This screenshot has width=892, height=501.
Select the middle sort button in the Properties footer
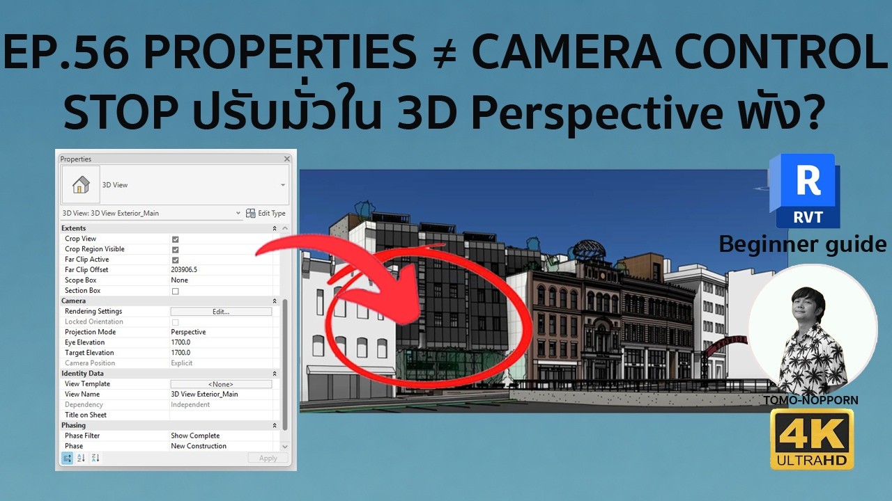click(x=81, y=458)
